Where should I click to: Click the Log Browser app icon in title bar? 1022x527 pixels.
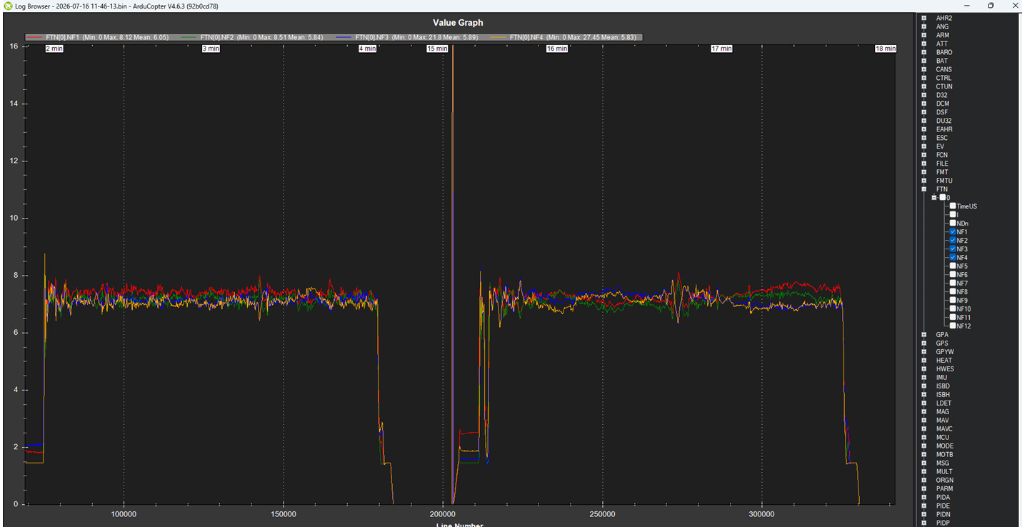(8, 6)
